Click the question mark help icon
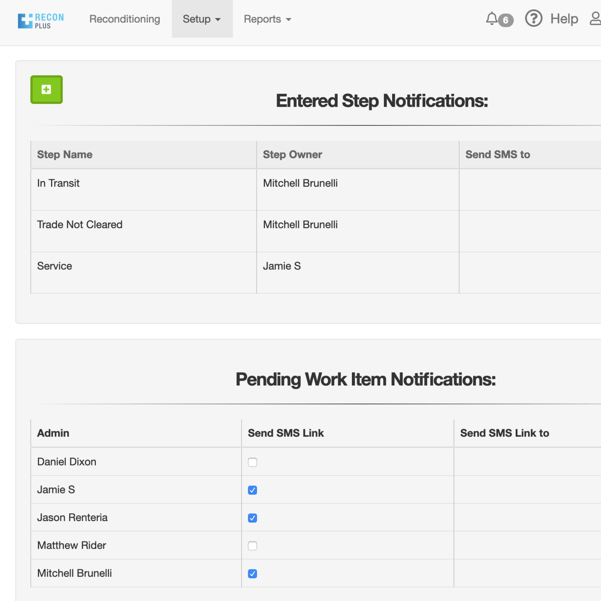The image size is (601, 601). [x=533, y=18]
